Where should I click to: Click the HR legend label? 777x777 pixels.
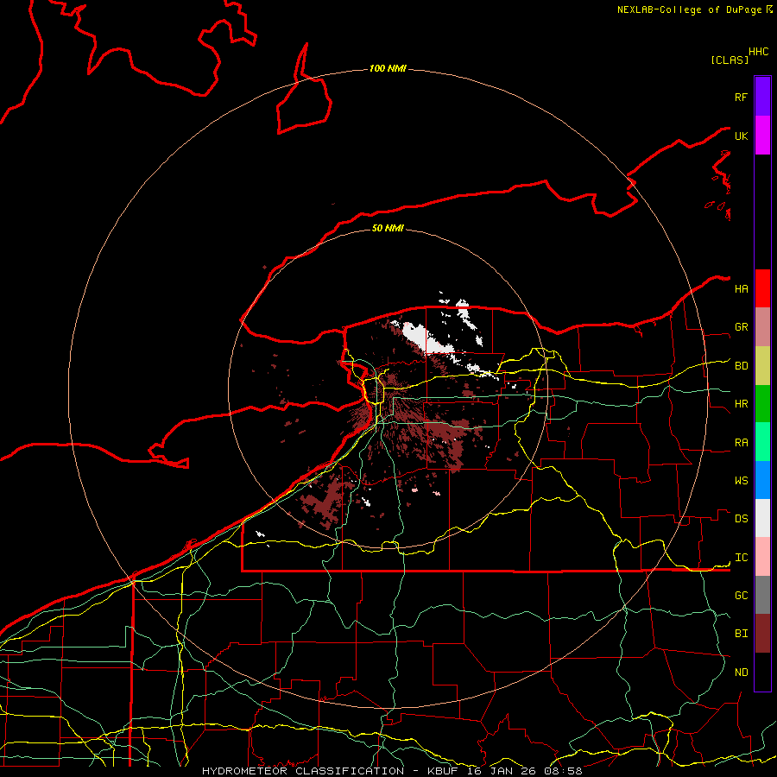[x=741, y=404]
